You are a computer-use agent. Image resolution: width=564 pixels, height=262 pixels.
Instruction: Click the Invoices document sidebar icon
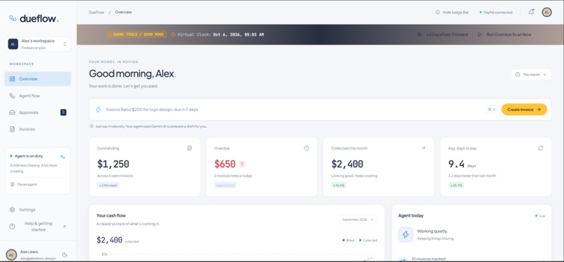pos(12,129)
